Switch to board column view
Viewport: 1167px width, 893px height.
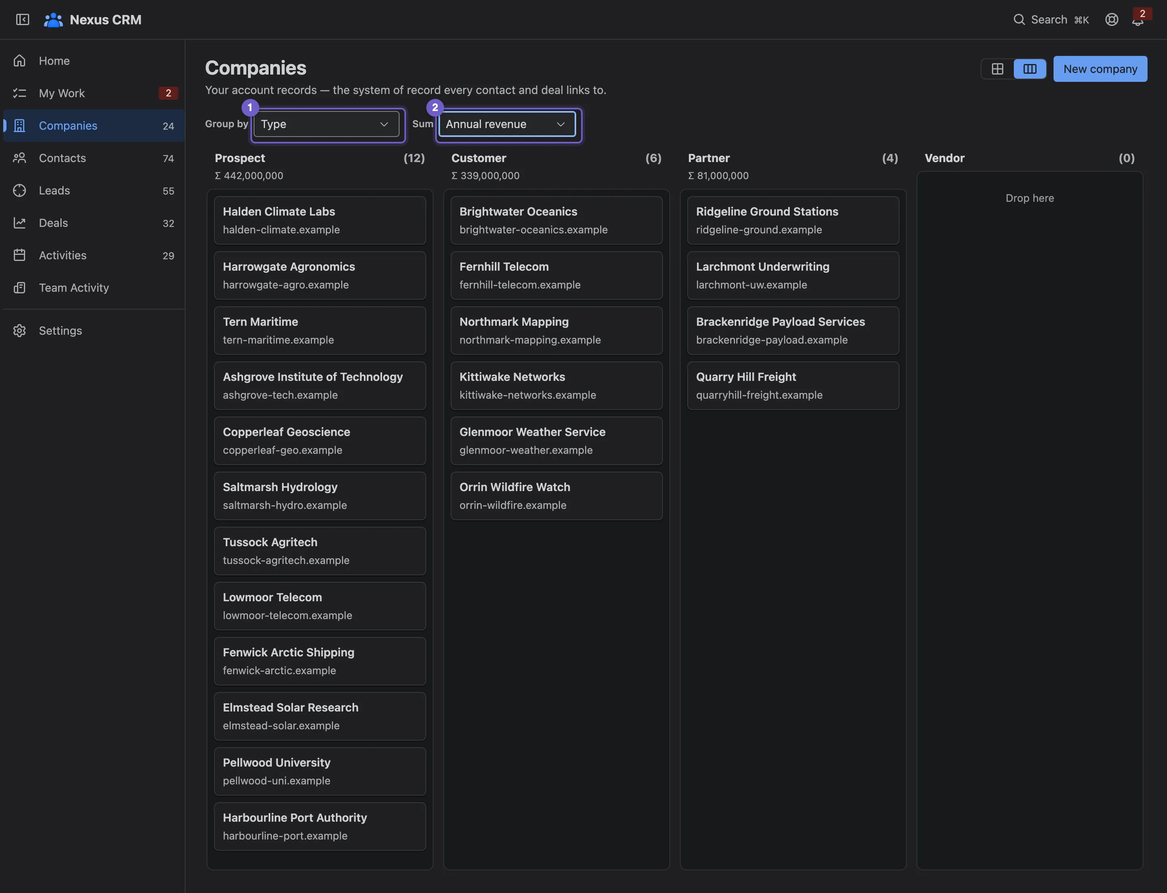1030,69
